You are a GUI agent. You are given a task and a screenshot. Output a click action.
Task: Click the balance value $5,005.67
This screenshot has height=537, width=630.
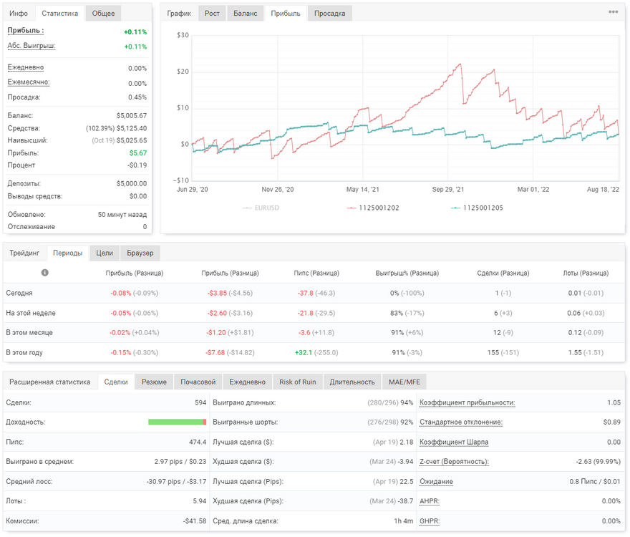tap(132, 116)
